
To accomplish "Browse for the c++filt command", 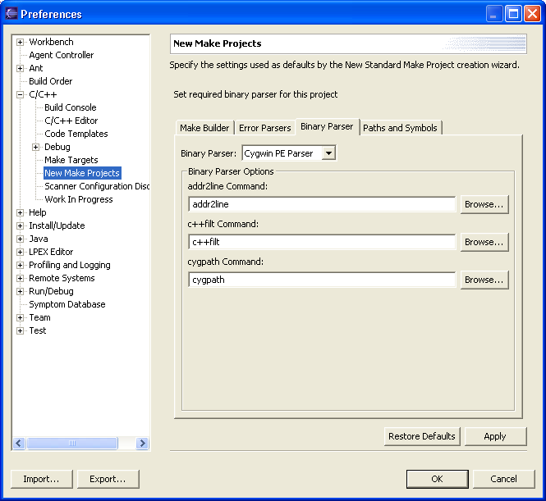I will click(x=484, y=242).
